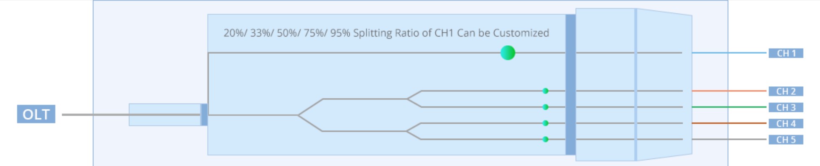Select the CH 2 output label
This screenshot has height=166, width=820.
pos(786,91)
